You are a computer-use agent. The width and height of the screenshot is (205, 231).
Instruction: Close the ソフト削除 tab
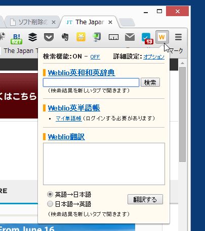click(54, 22)
